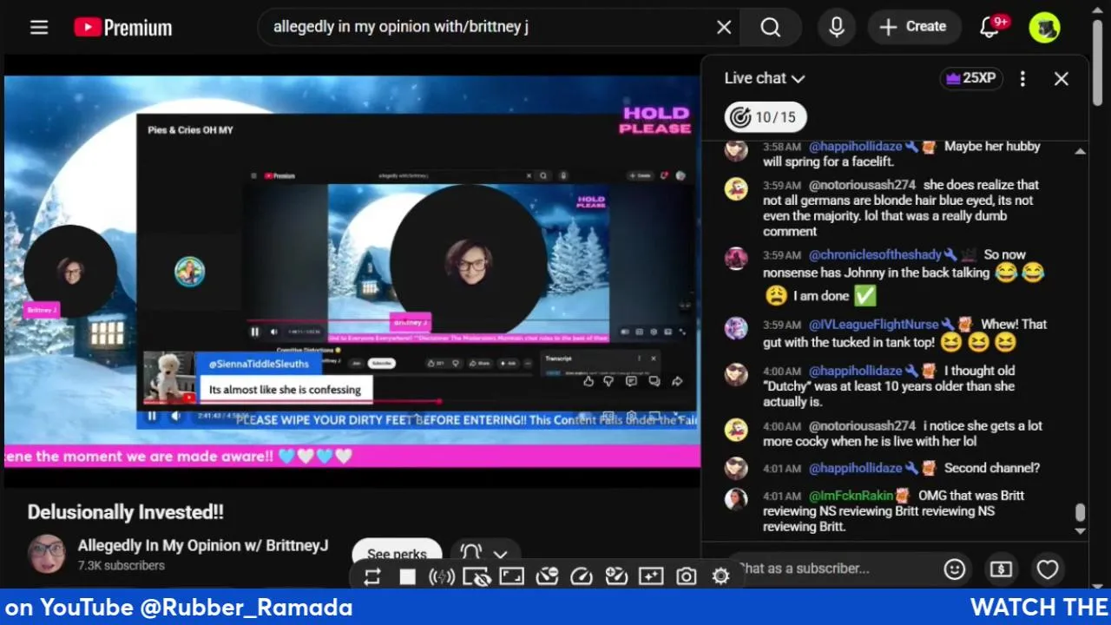Viewport: 1111px width, 625px height.
Task: Expand notification bell preference dropdown
Action: (x=483, y=554)
